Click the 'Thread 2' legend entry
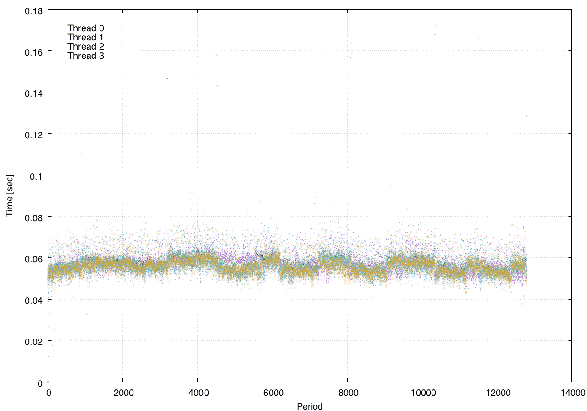 (86, 46)
